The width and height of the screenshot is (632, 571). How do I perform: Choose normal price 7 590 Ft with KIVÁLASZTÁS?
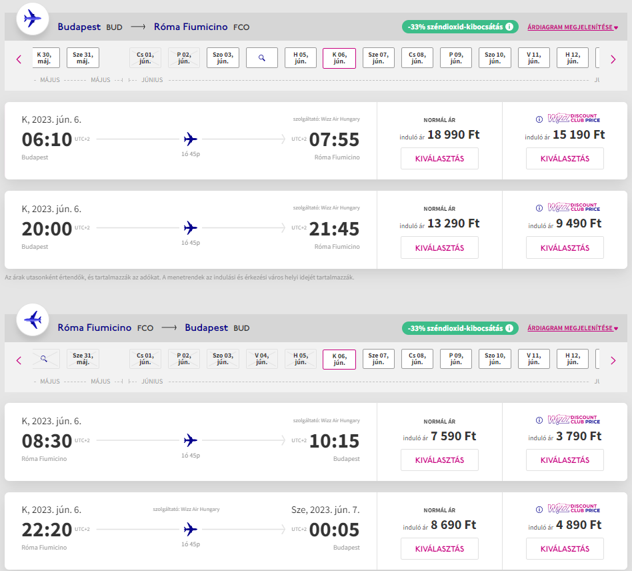[x=439, y=460]
